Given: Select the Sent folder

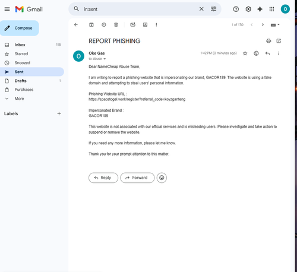Looking at the screenshot, I should point(31,72).
